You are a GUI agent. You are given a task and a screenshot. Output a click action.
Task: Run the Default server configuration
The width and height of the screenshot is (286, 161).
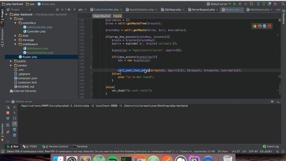235,4
